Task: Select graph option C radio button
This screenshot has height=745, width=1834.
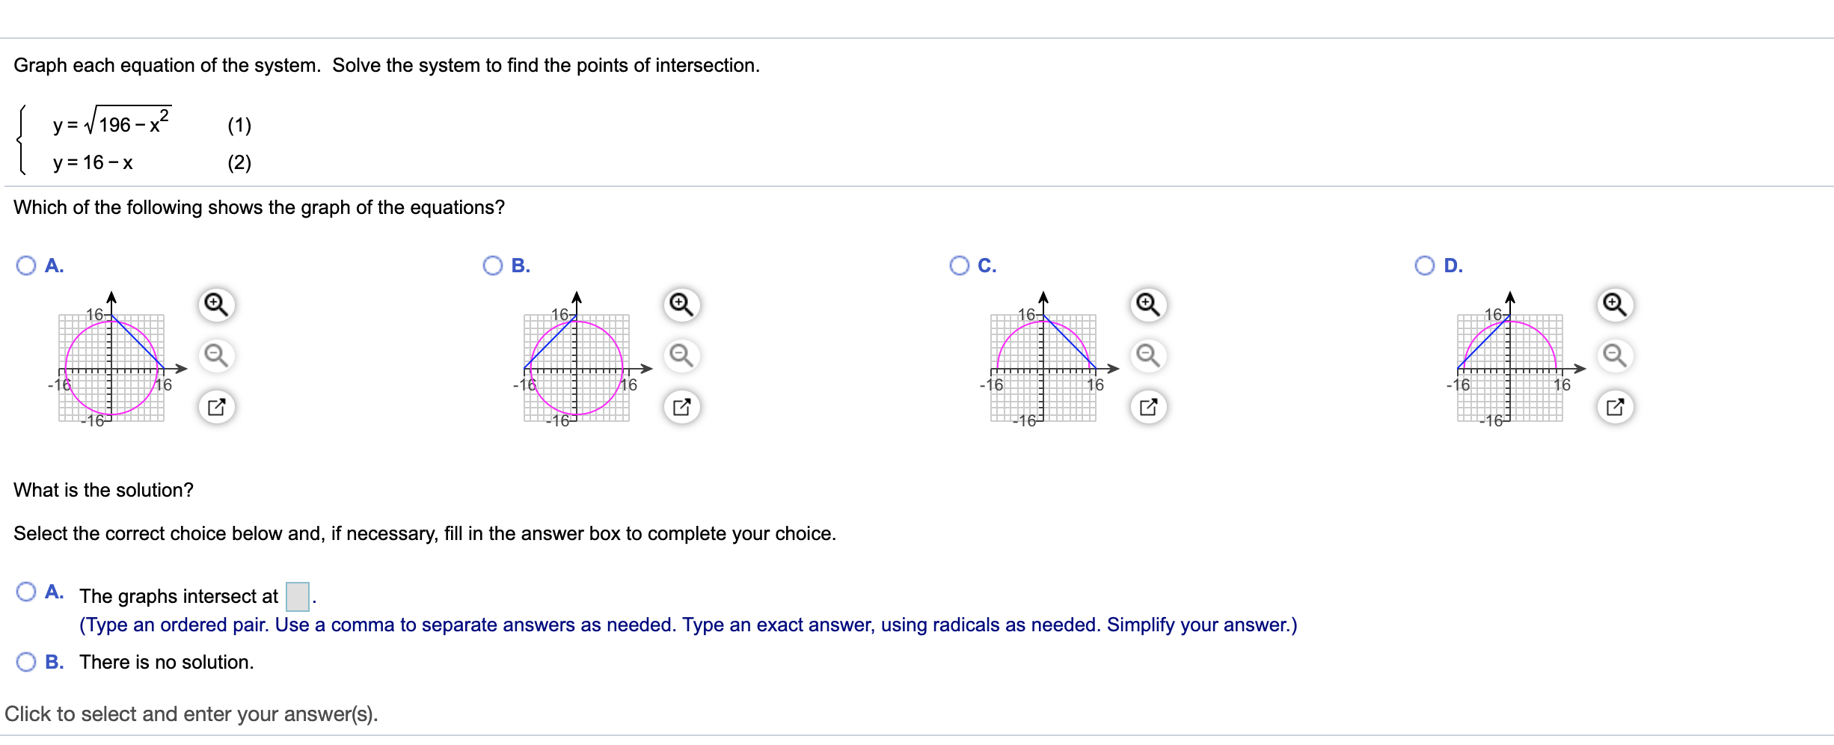Action: (x=960, y=266)
